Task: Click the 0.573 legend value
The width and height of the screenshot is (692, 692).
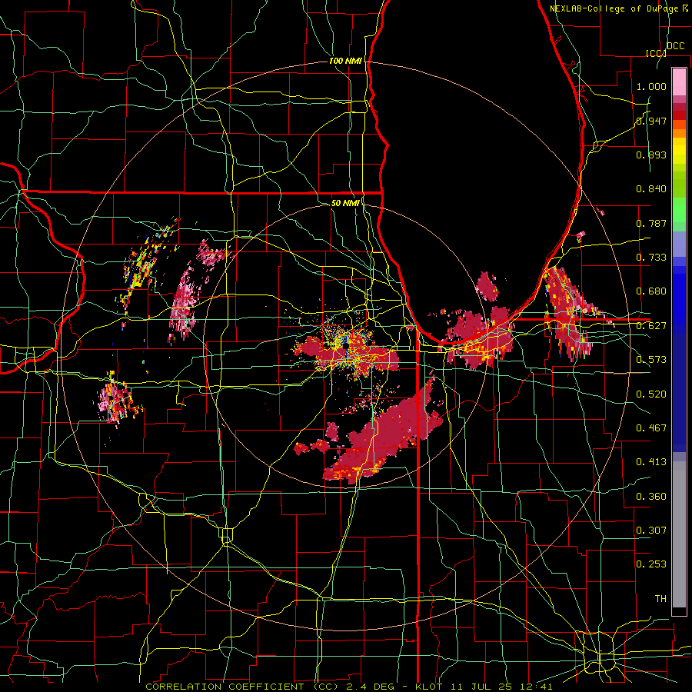Action: [651, 360]
